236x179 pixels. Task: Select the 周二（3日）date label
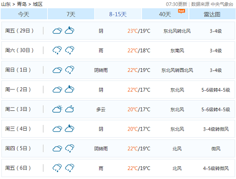point(18,109)
